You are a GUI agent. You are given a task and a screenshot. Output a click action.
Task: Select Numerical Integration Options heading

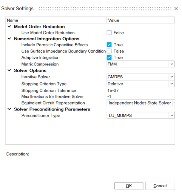[46, 39]
